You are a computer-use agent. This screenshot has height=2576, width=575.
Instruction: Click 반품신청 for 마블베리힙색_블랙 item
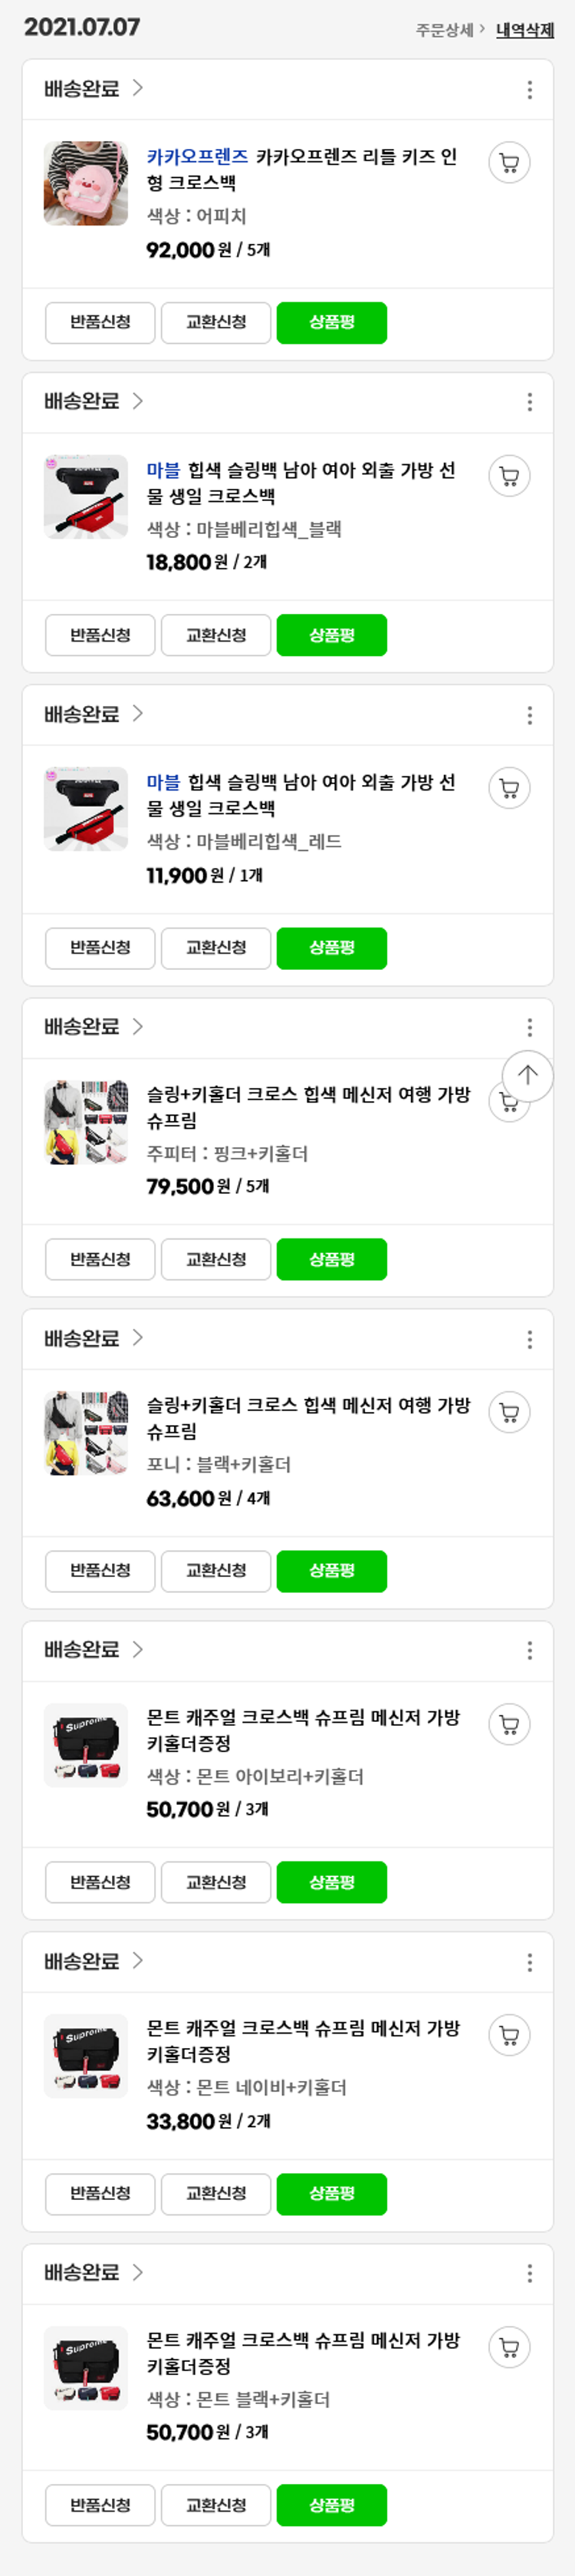[x=100, y=635]
